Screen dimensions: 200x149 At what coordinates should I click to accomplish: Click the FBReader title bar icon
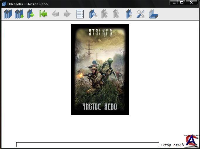click(x=4, y=4)
